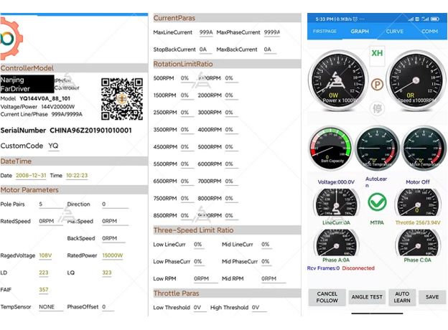448x330 pixels.
Task: Switch to the FIRSTPAGE tab
Action: tap(325, 32)
